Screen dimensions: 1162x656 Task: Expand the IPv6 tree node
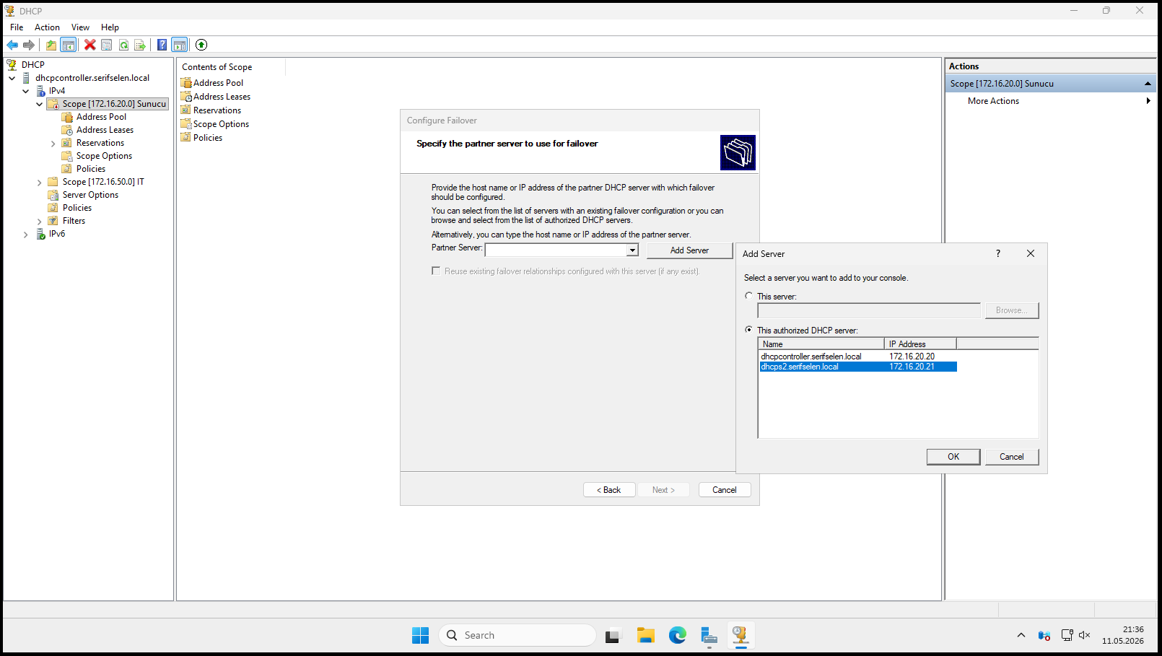[x=26, y=235]
